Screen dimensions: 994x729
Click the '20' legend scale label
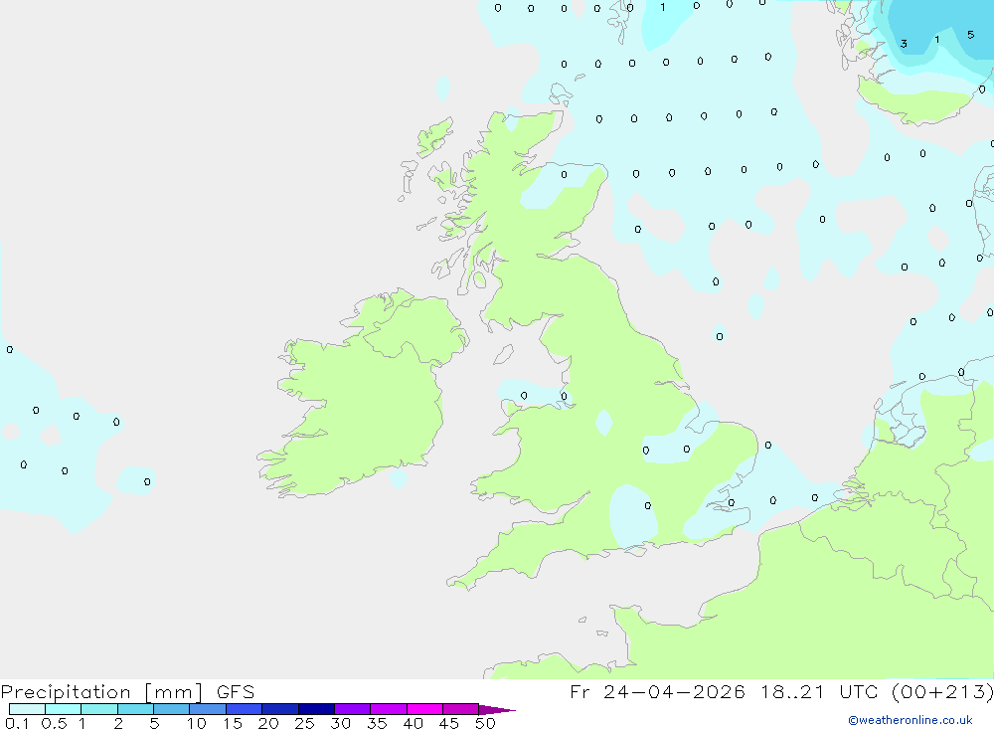point(268,723)
